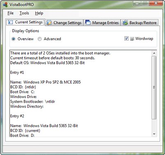Click the scrollbar up arrow
Image resolution: width=165 pixels, height=155 pixels.
click(154, 53)
